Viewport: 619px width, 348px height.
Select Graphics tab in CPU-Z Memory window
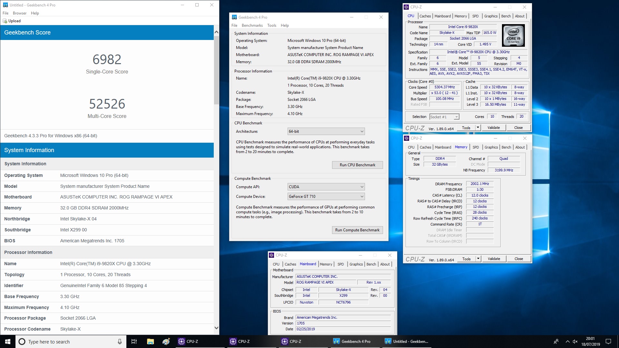(x=491, y=147)
